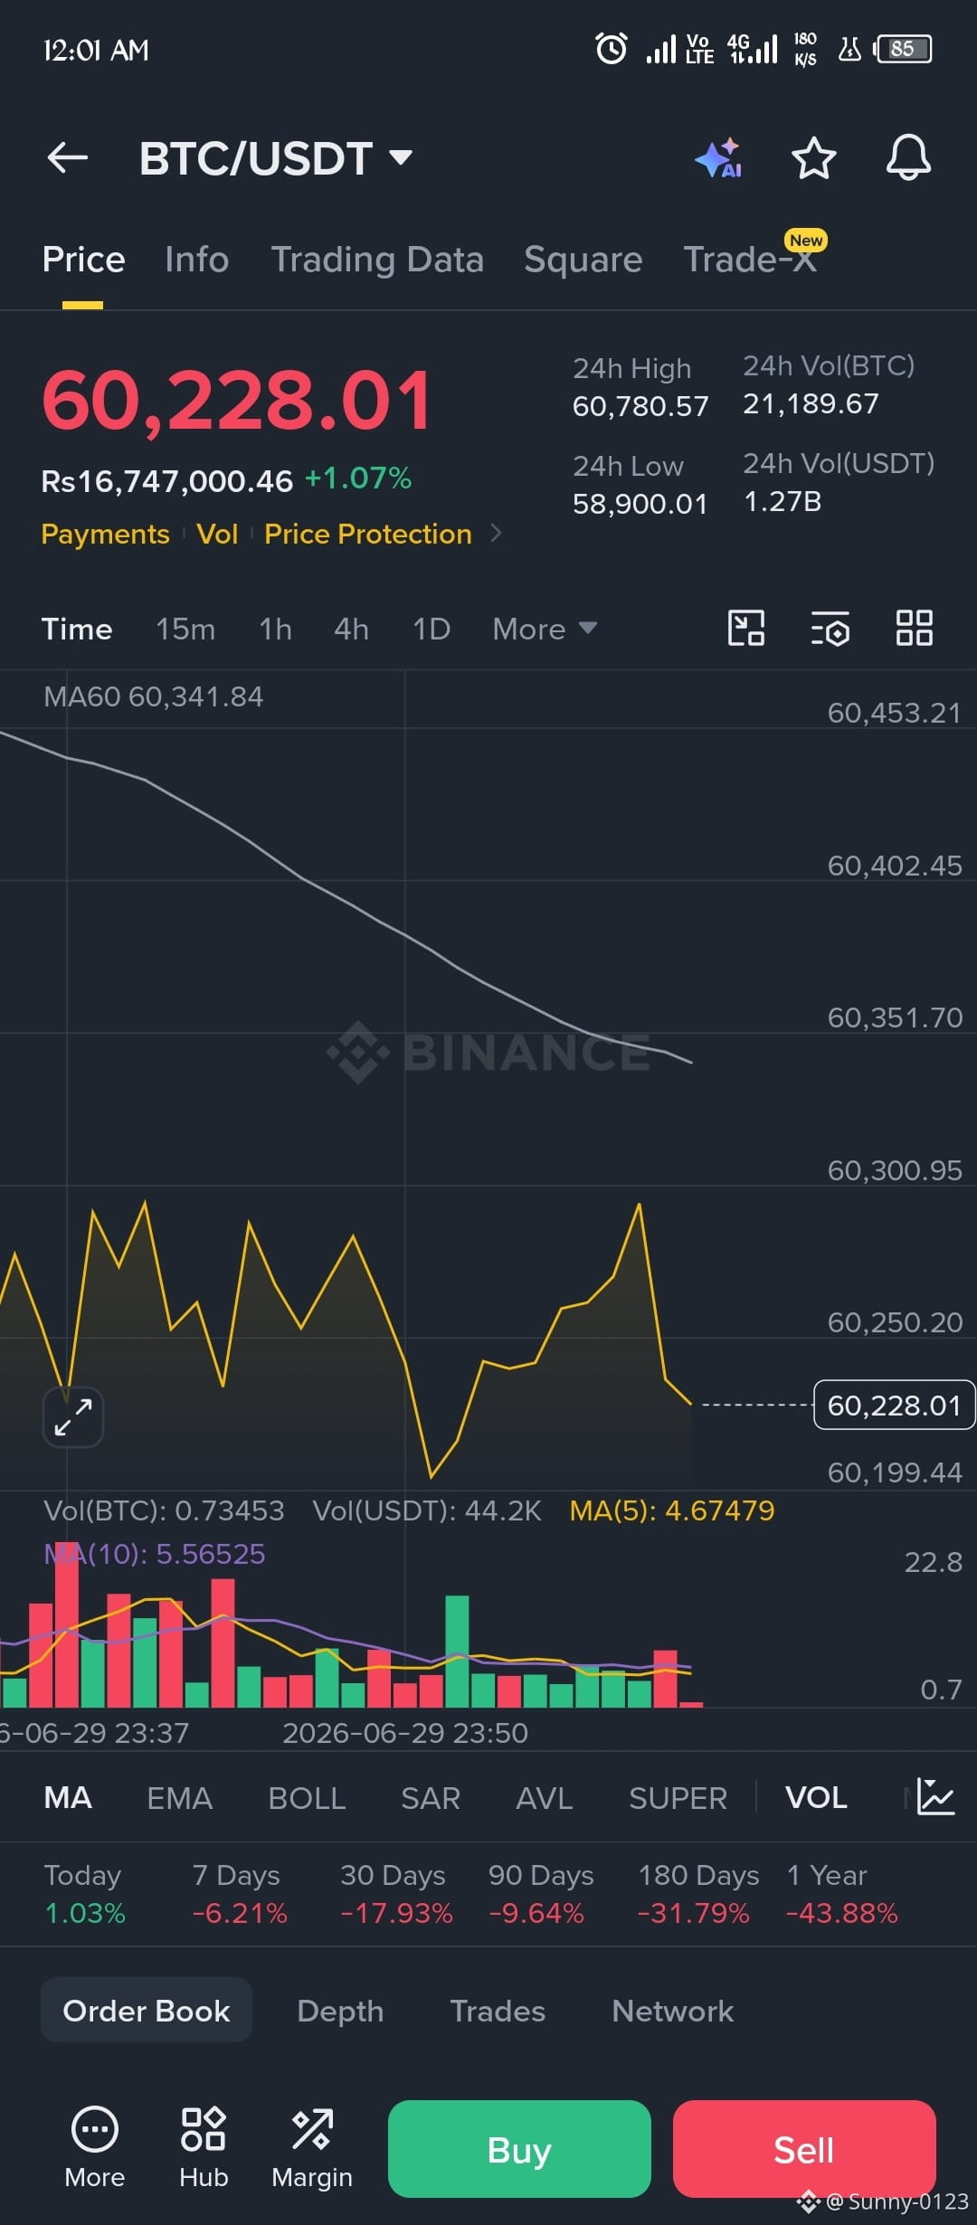Open the Hub icon

tap(204, 2148)
